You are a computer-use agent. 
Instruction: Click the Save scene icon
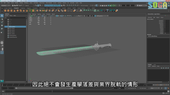click(17, 6)
